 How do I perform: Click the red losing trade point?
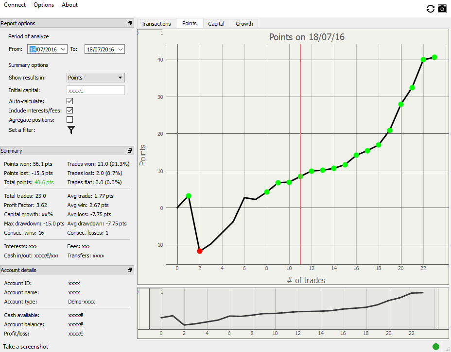[200, 251]
